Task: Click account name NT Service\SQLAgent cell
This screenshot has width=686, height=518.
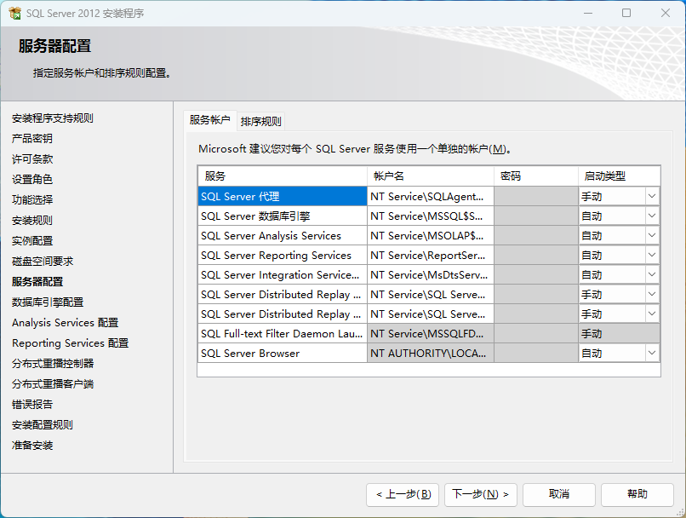Action: 431,196
